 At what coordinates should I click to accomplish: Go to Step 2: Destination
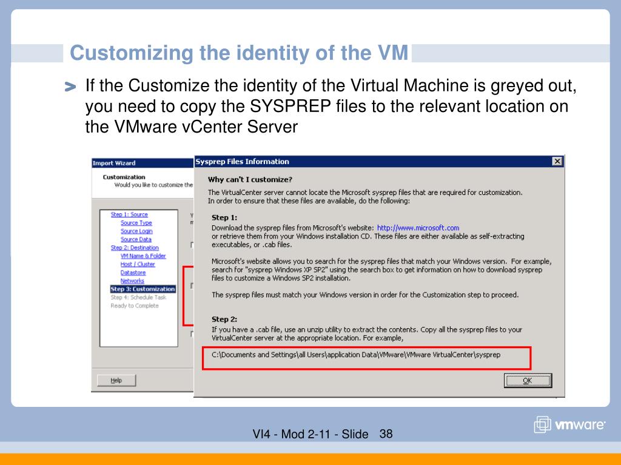(135, 248)
